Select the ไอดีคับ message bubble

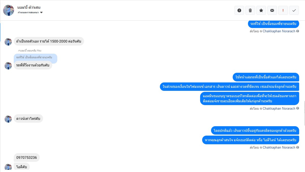point(22,167)
